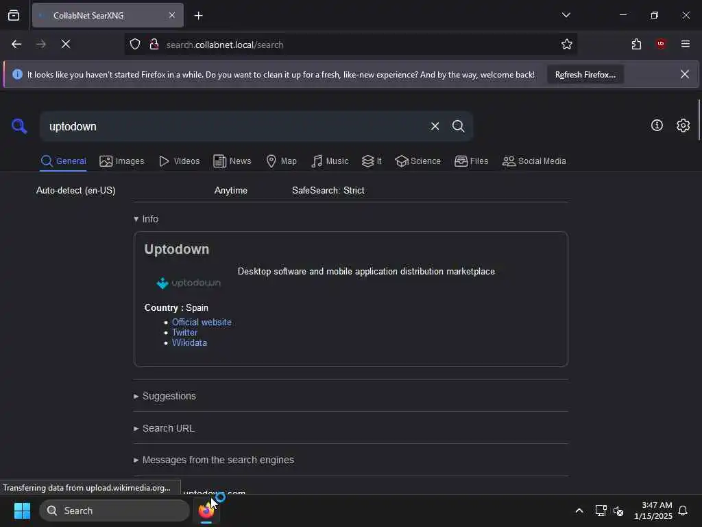Open a new tab with plus button

pos(198,16)
